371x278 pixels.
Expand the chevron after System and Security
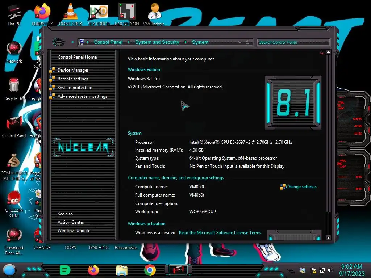[186, 42]
